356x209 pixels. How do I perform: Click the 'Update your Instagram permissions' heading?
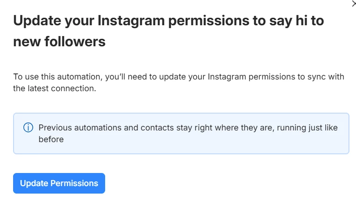tap(169, 31)
